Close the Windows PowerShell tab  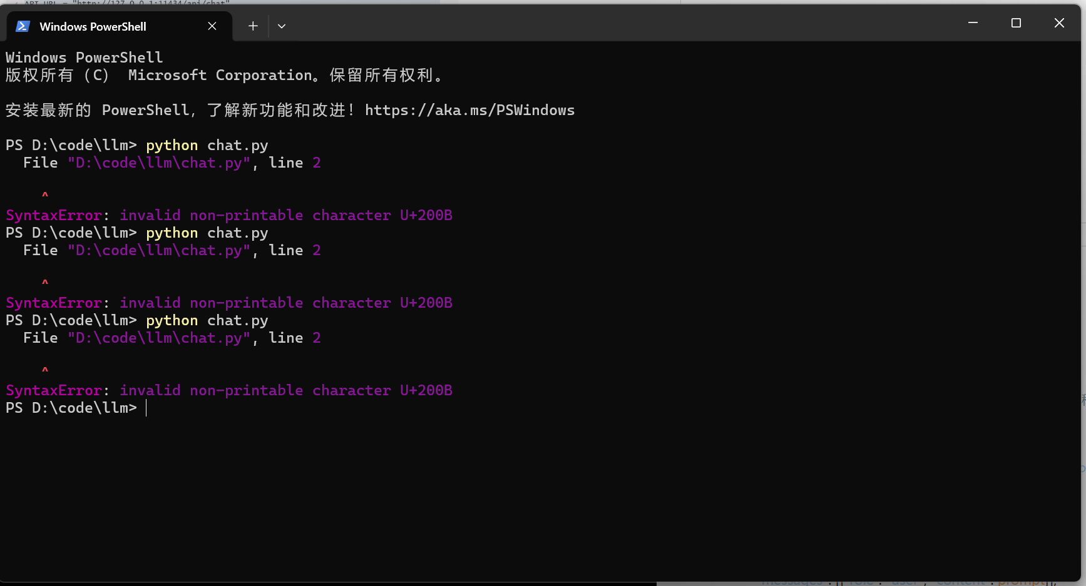212,26
